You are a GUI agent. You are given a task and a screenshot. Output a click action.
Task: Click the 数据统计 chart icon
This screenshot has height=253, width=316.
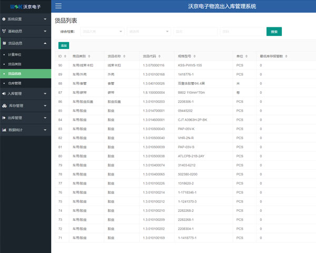coord(4,130)
